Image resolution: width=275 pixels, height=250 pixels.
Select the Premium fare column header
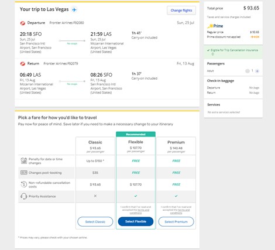[x=176, y=146]
